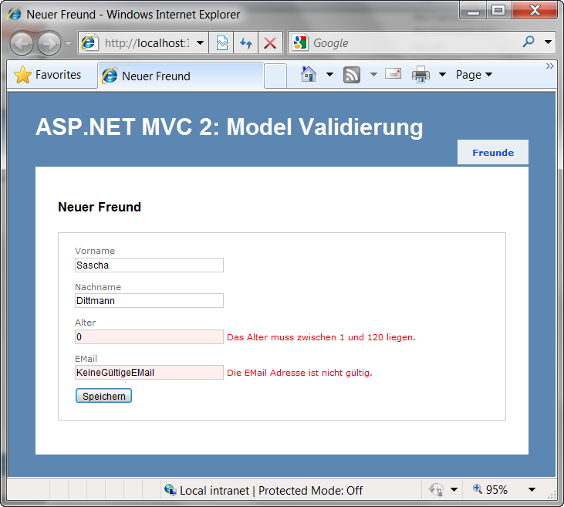Screen dimensions: 564x507
Task: Click the Alter field label
Action: pos(85,323)
